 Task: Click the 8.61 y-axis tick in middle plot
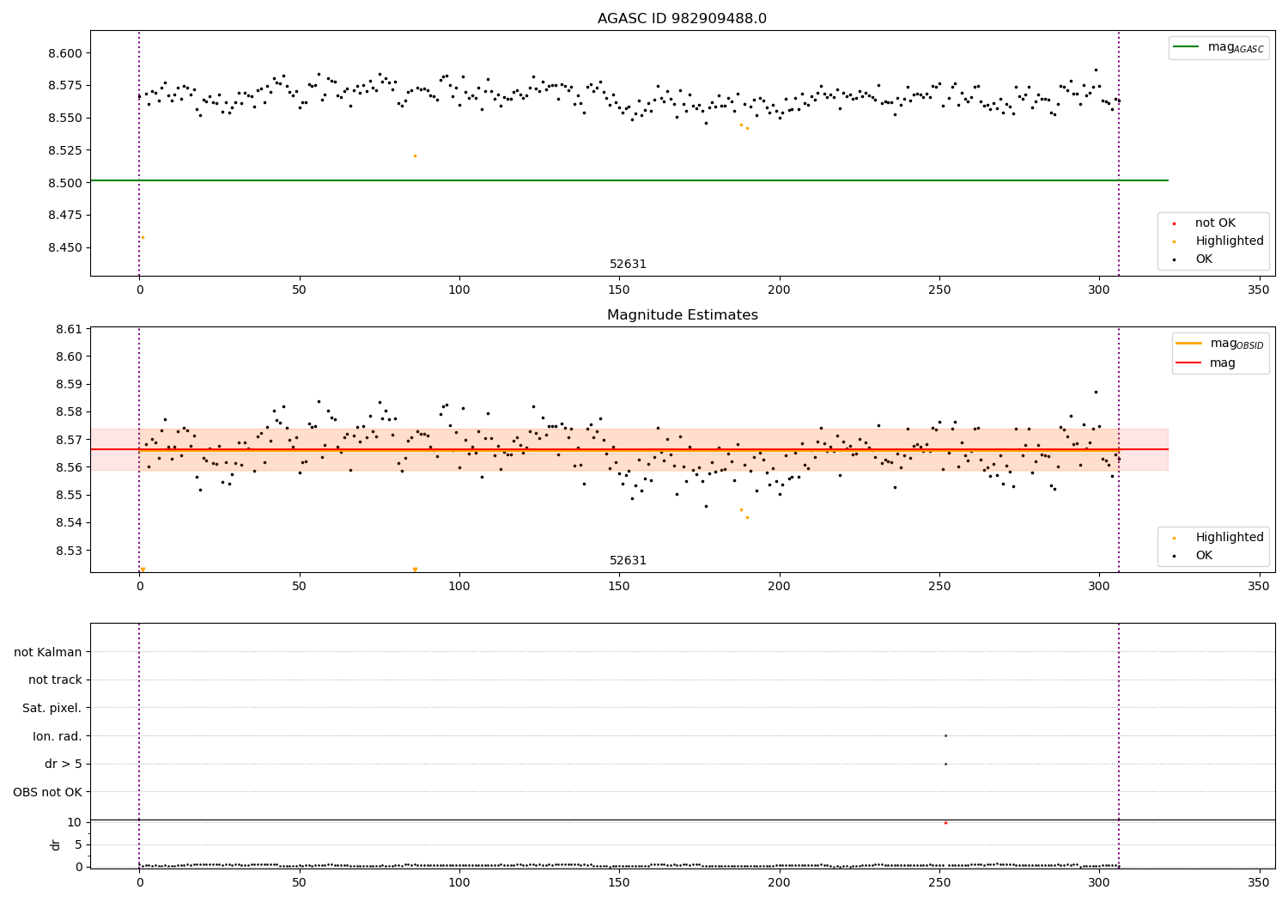pyautogui.click(x=69, y=330)
